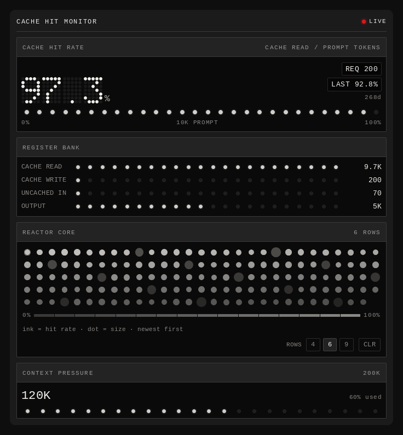The height and width of the screenshot is (435, 403).
Task: Click the 10K PROMPT label
Action: coord(197,123)
